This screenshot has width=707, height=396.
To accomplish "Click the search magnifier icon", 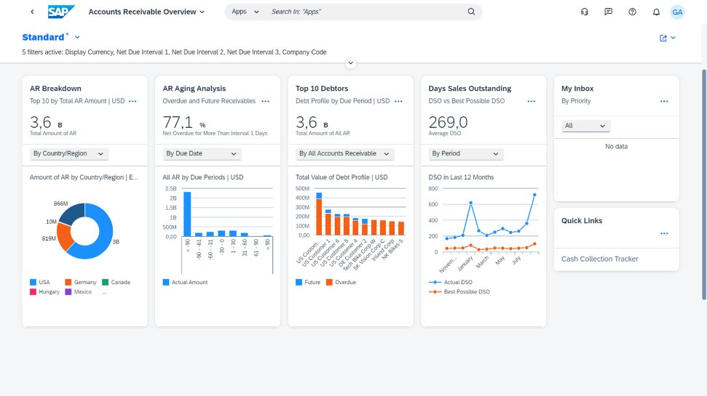I will click(x=471, y=12).
